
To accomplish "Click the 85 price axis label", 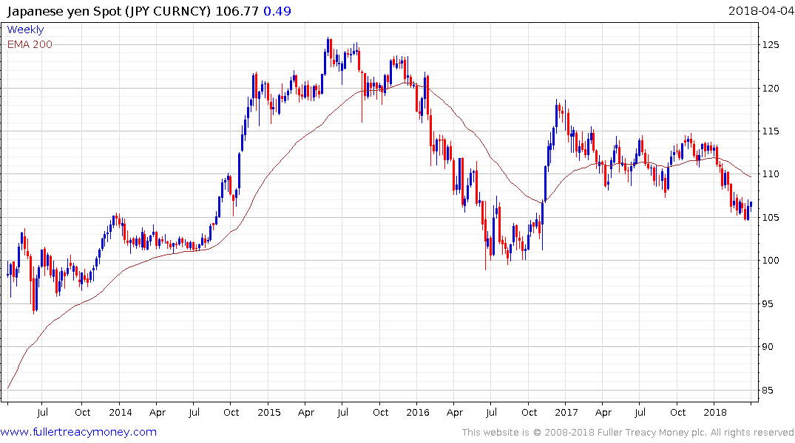I will 768,390.
